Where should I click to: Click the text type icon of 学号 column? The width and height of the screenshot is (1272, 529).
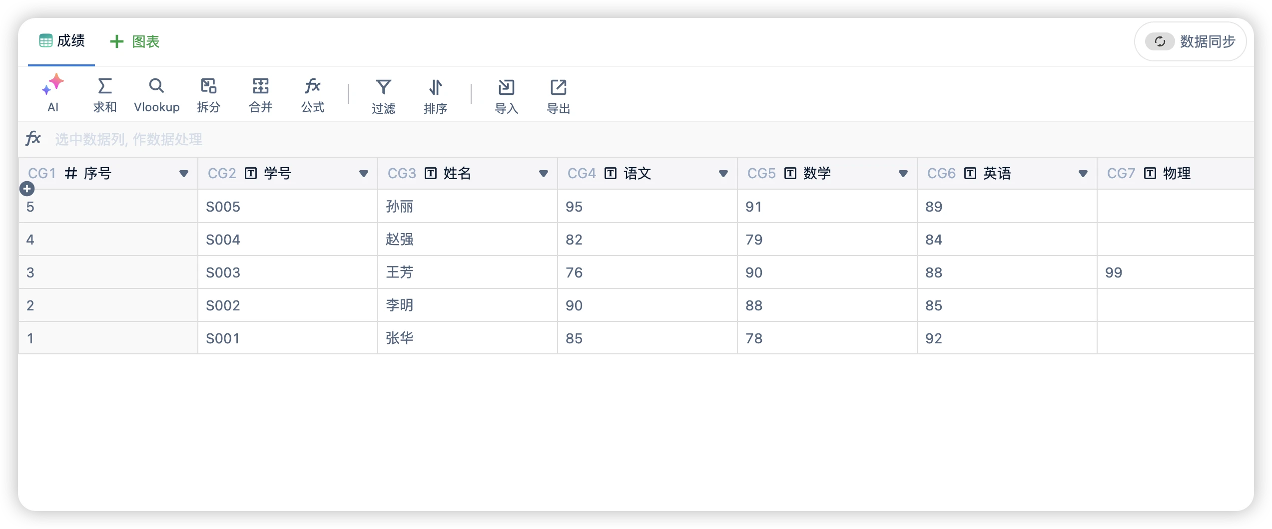[x=251, y=173]
